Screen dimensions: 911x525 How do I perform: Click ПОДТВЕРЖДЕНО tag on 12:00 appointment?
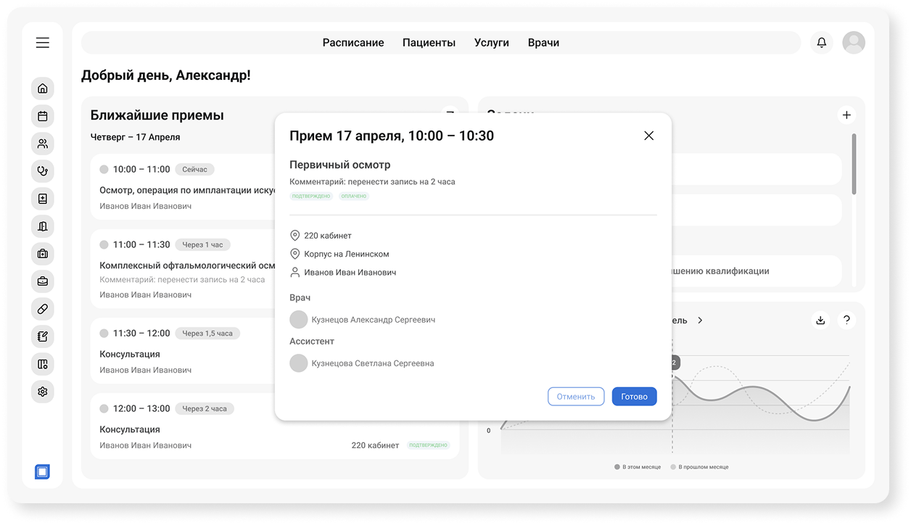428,445
